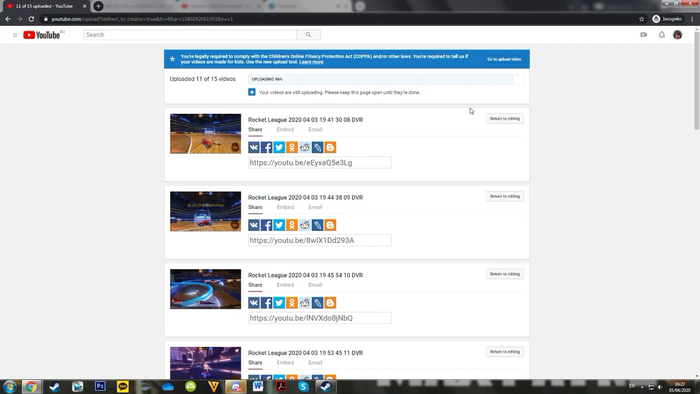
Task: Share 8wlX1Dd293A video on Facebook
Action: coord(266,225)
